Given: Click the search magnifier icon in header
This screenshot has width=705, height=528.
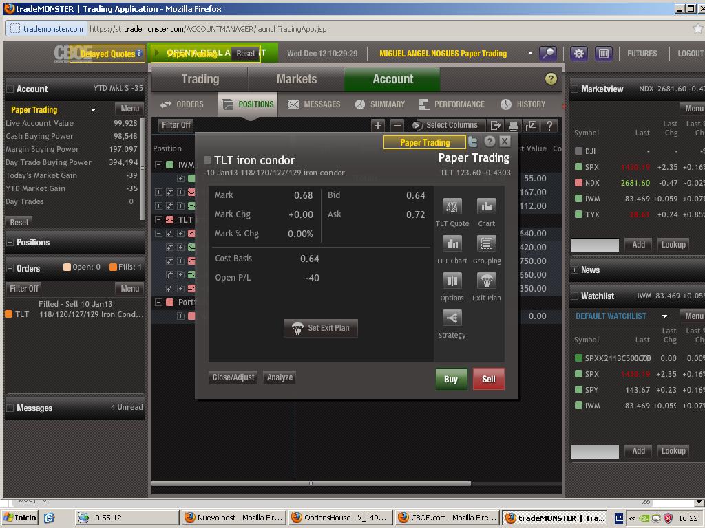Looking at the screenshot, I should coord(548,54).
